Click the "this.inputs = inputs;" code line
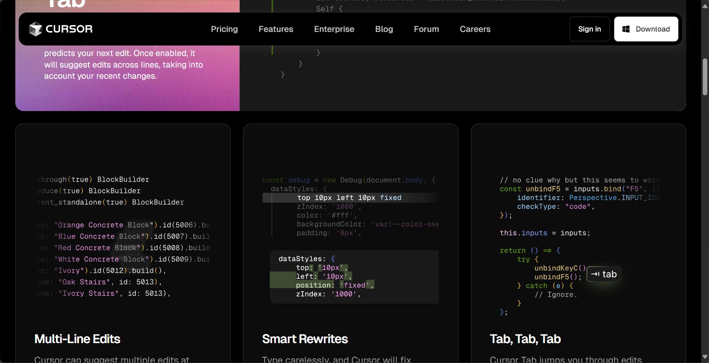 [545, 233]
